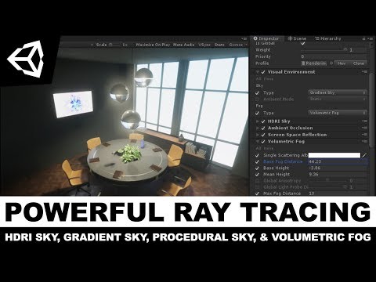The height and width of the screenshot is (282, 376).
Task: Toggle the Ambient Mode override checkbox
Action: [258, 99]
